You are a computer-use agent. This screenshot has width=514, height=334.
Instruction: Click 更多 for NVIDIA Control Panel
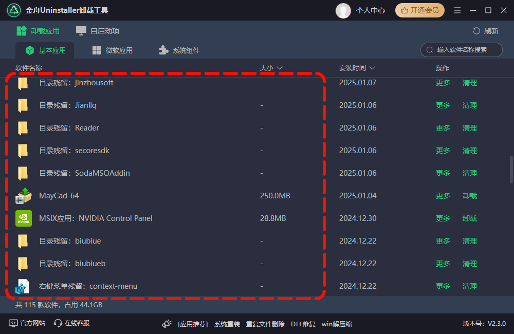pyautogui.click(x=443, y=218)
